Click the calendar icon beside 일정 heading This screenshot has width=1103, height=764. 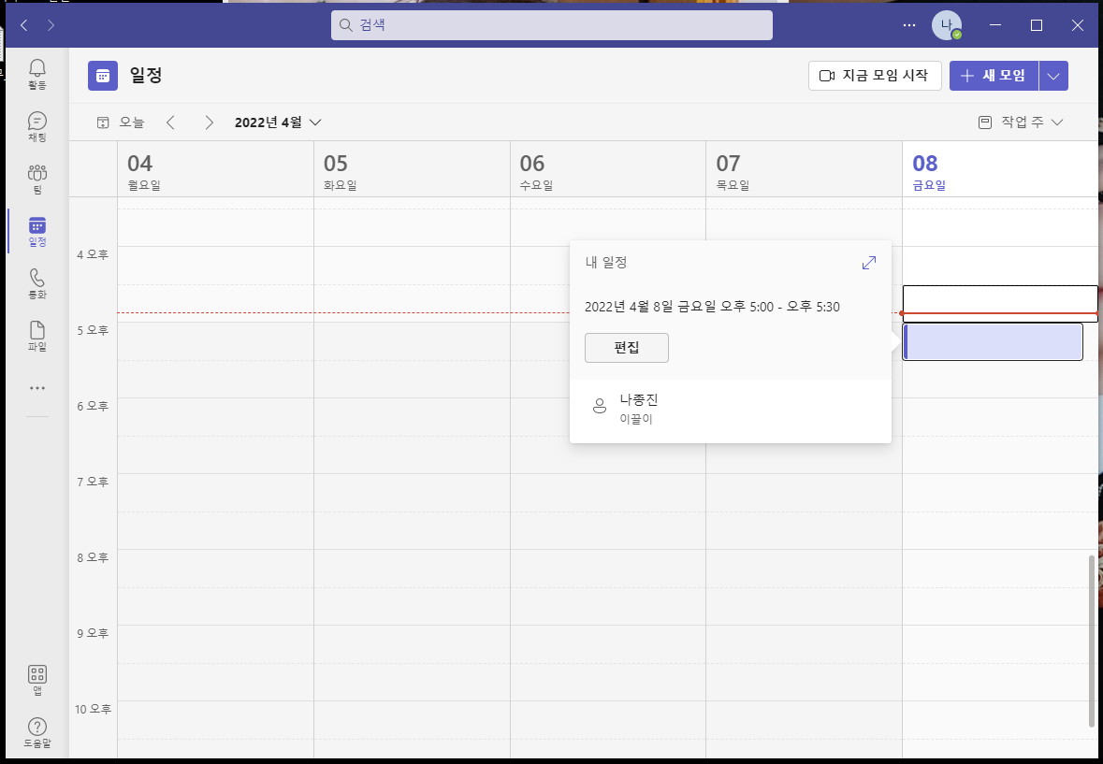[x=103, y=76]
